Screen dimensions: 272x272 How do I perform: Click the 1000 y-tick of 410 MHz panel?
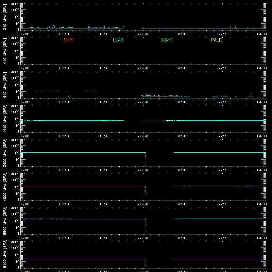tap(15, 44)
